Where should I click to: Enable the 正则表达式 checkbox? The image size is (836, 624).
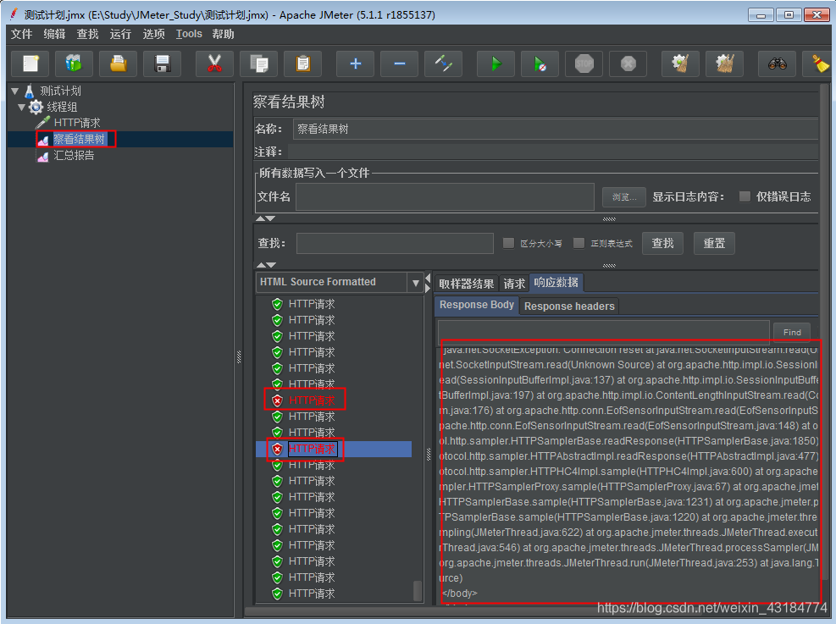(579, 243)
